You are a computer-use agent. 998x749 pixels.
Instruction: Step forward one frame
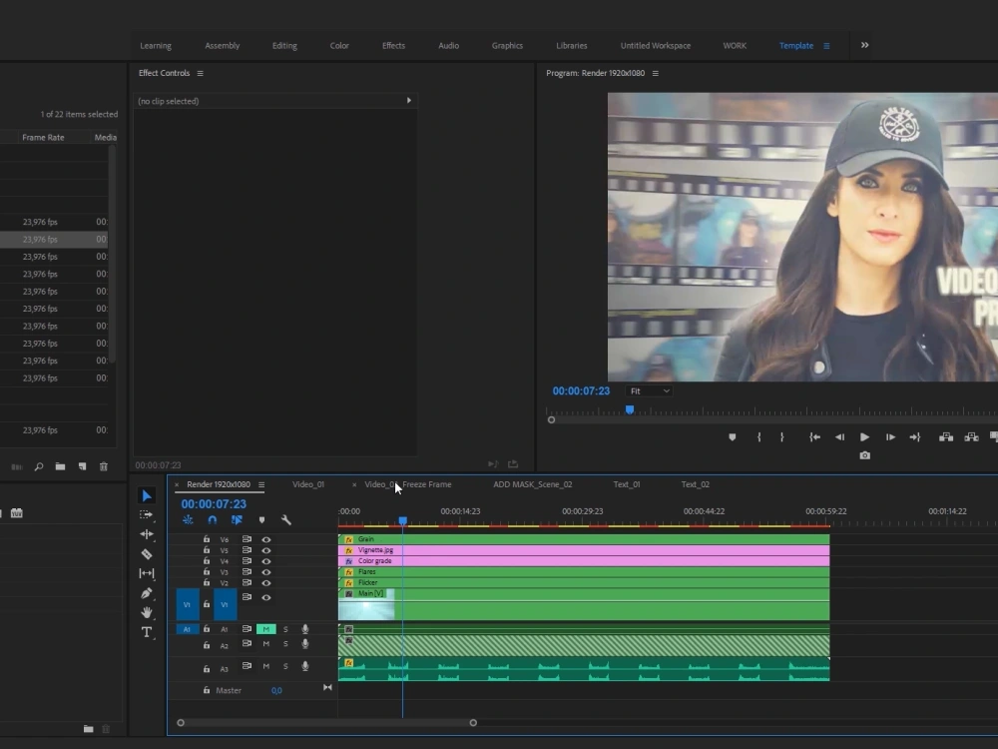click(890, 437)
